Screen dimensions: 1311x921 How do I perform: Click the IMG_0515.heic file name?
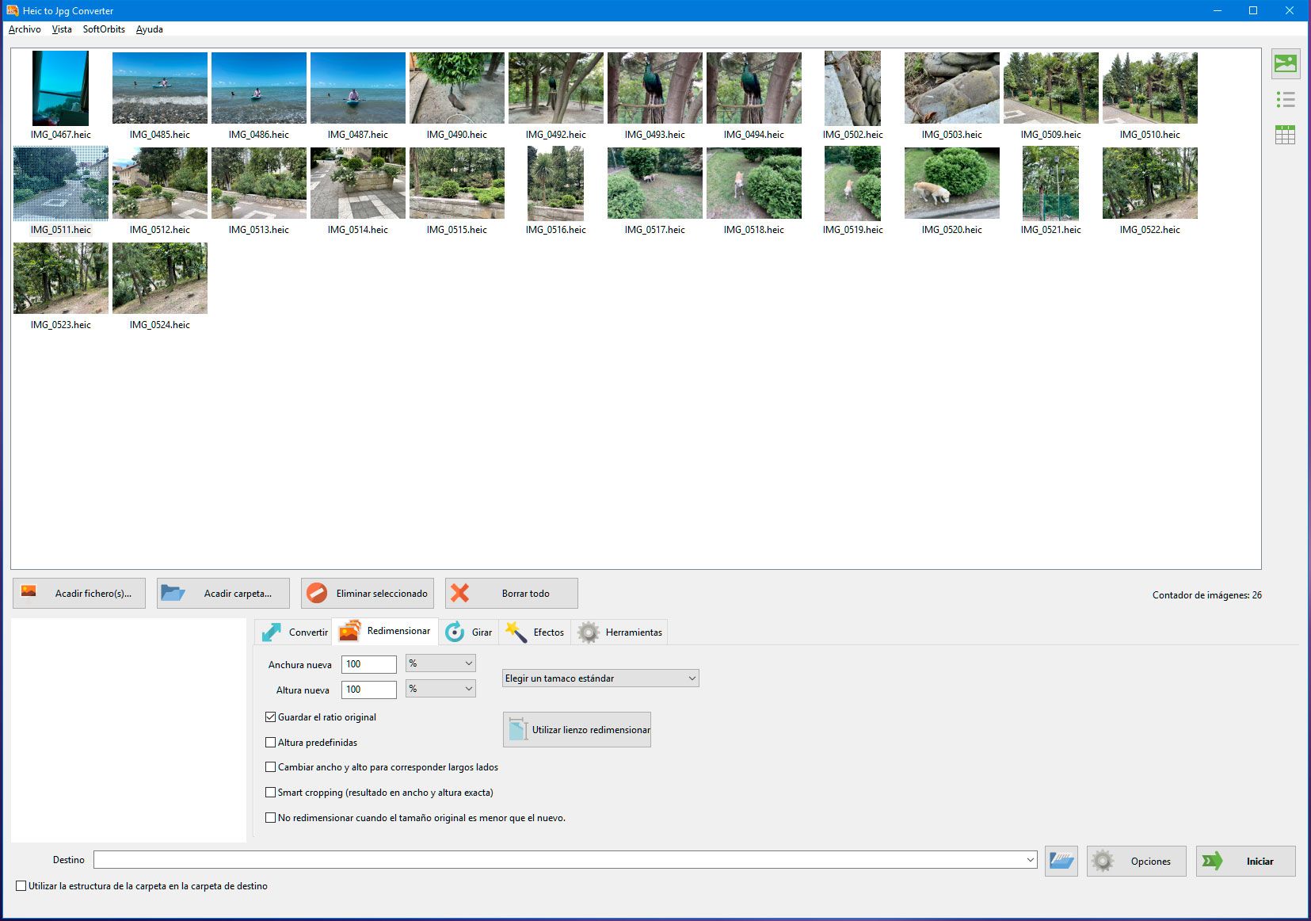click(x=457, y=230)
